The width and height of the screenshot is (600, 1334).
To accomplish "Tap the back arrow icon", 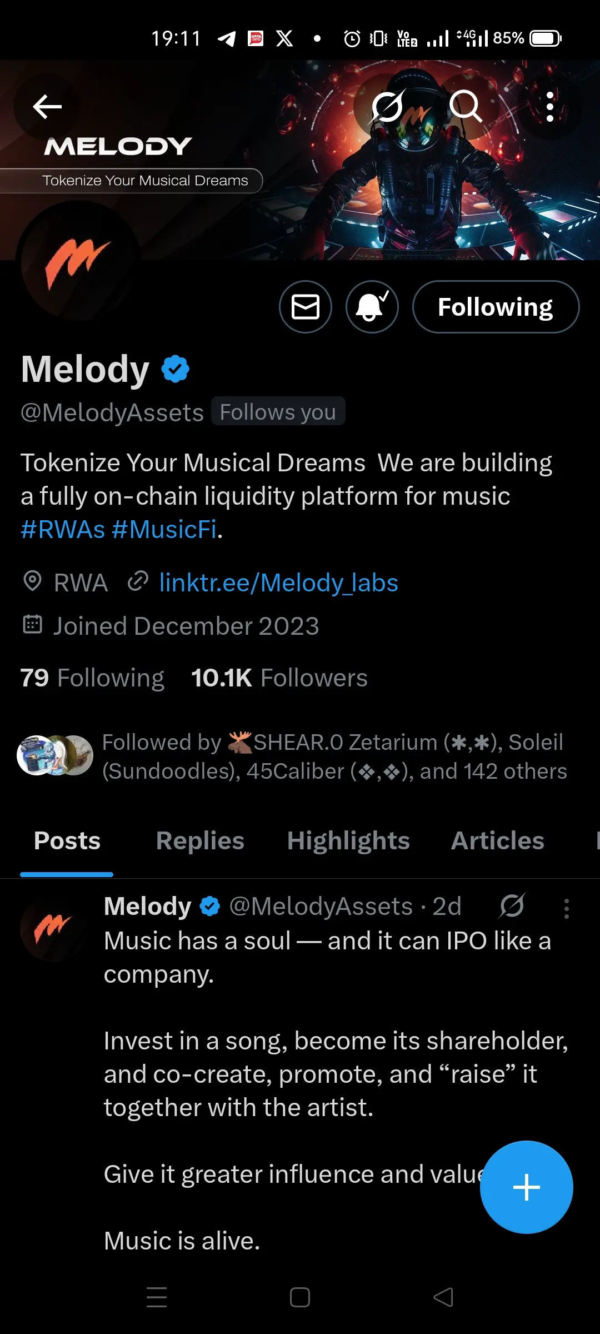I will tap(47, 107).
